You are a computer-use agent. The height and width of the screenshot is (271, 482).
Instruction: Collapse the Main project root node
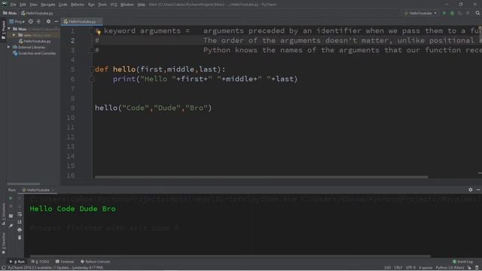pos(9,29)
